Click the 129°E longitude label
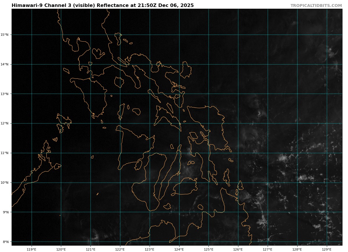The height and width of the screenshot is (252, 348). point(327,249)
